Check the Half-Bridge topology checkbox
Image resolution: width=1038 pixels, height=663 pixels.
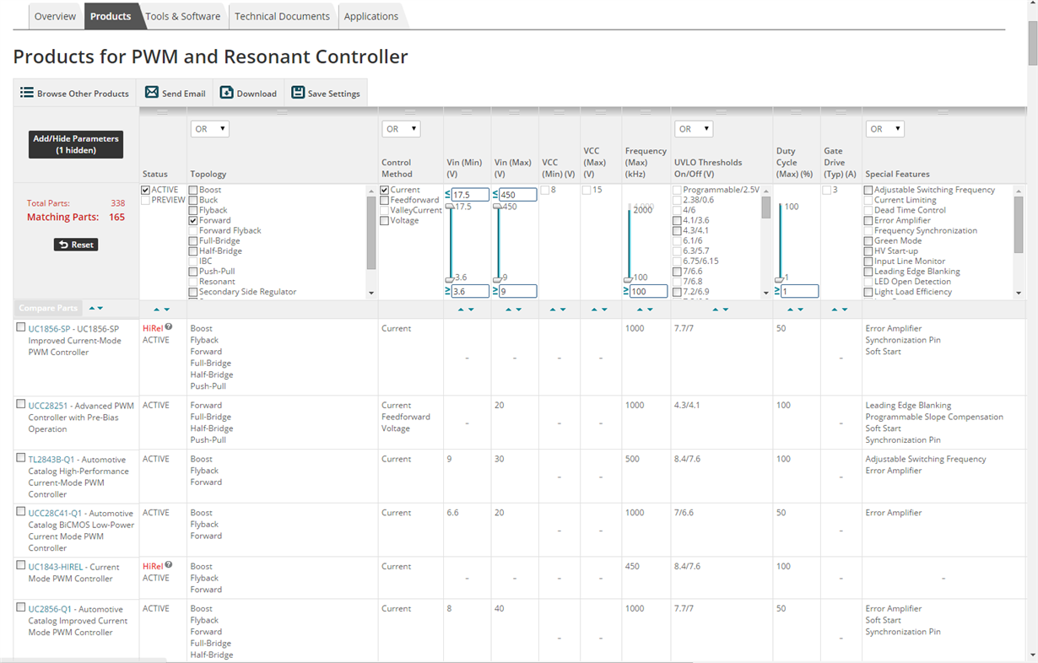point(194,251)
